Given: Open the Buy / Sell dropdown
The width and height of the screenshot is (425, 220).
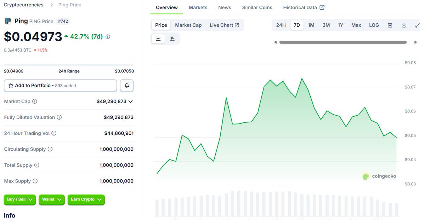Looking at the screenshot, I should pyautogui.click(x=20, y=199).
